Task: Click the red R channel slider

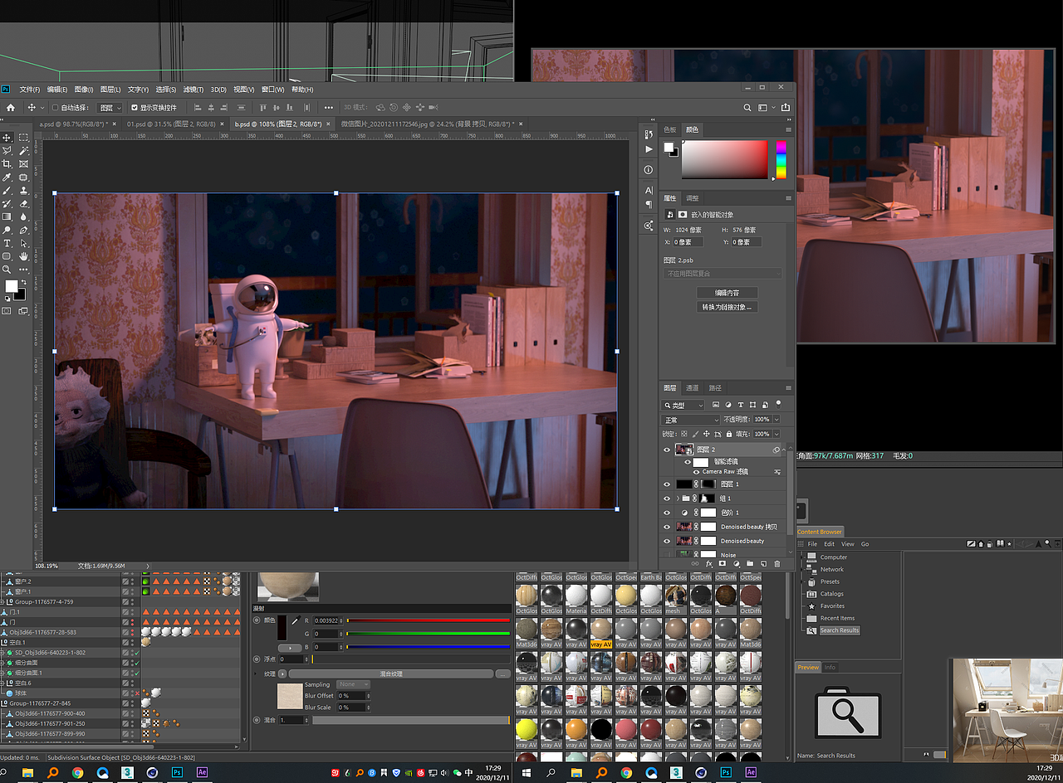Action: coord(428,620)
